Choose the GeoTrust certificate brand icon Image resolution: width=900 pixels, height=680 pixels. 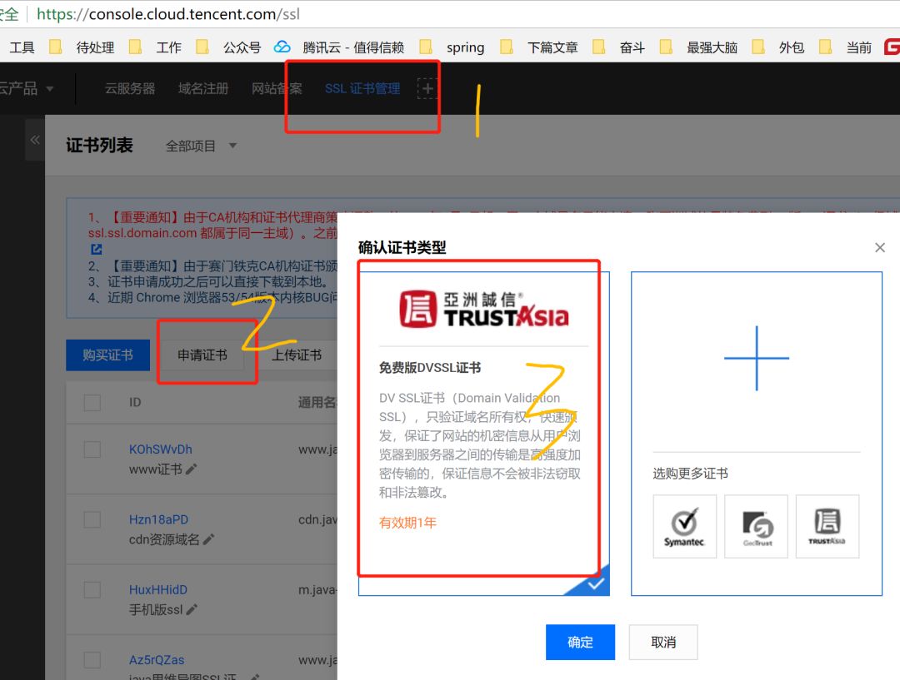tap(756, 526)
